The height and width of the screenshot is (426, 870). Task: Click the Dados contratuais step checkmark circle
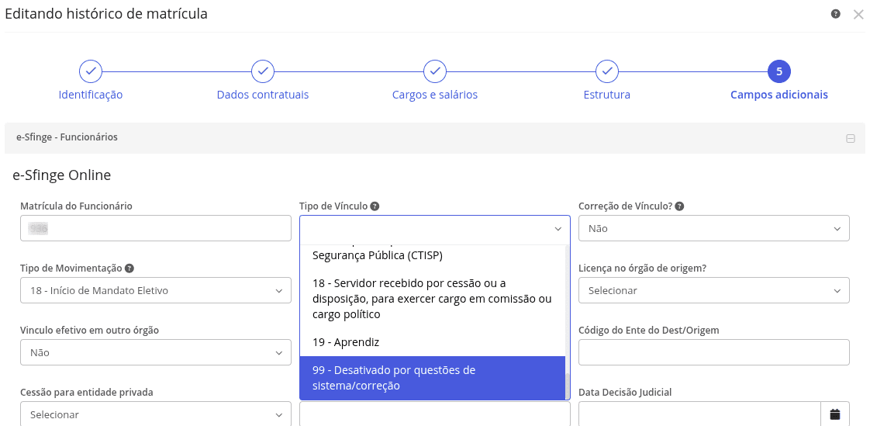point(263,71)
